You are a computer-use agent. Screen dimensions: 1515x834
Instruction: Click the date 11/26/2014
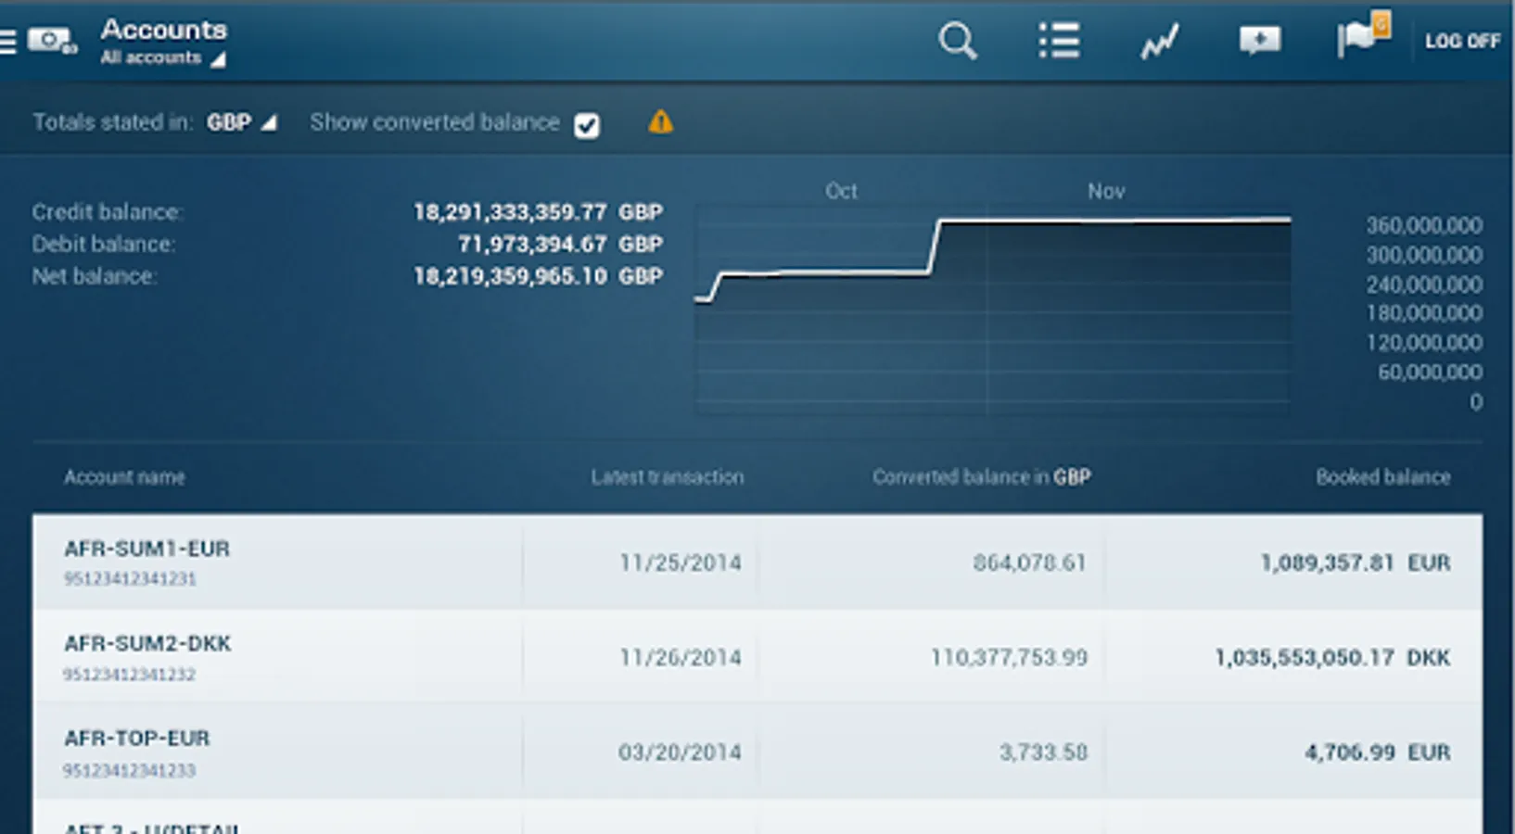(x=681, y=657)
